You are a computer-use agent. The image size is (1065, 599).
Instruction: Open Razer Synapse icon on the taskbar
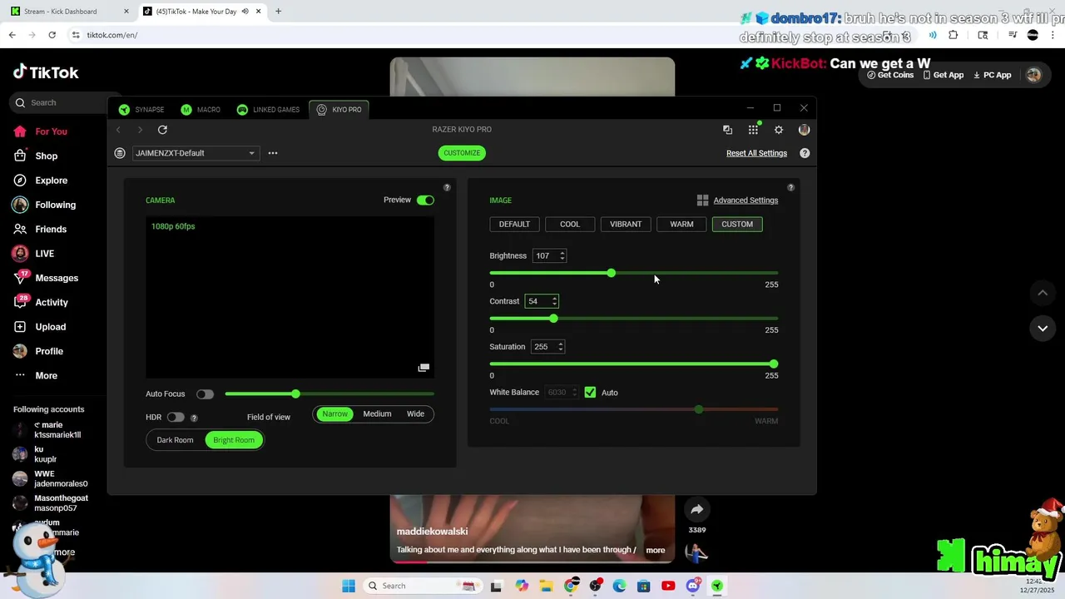pyautogui.click(x=716, y=586)
